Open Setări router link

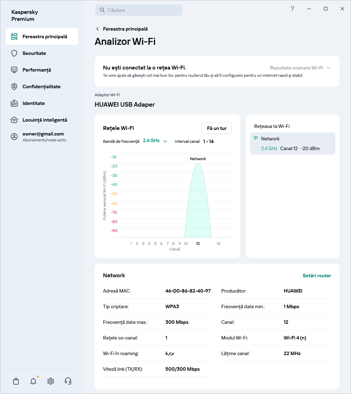317,276
